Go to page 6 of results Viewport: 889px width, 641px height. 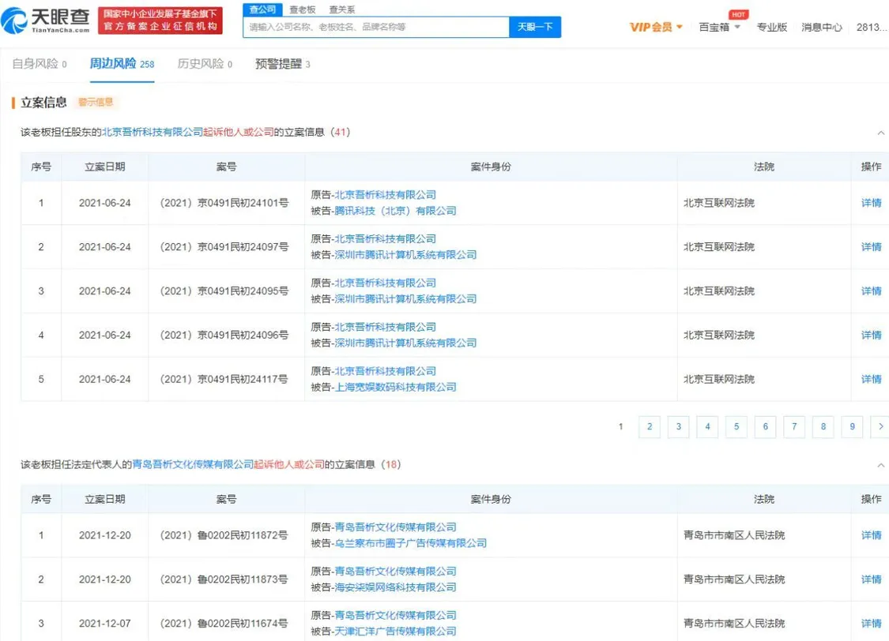coord(766,427)
